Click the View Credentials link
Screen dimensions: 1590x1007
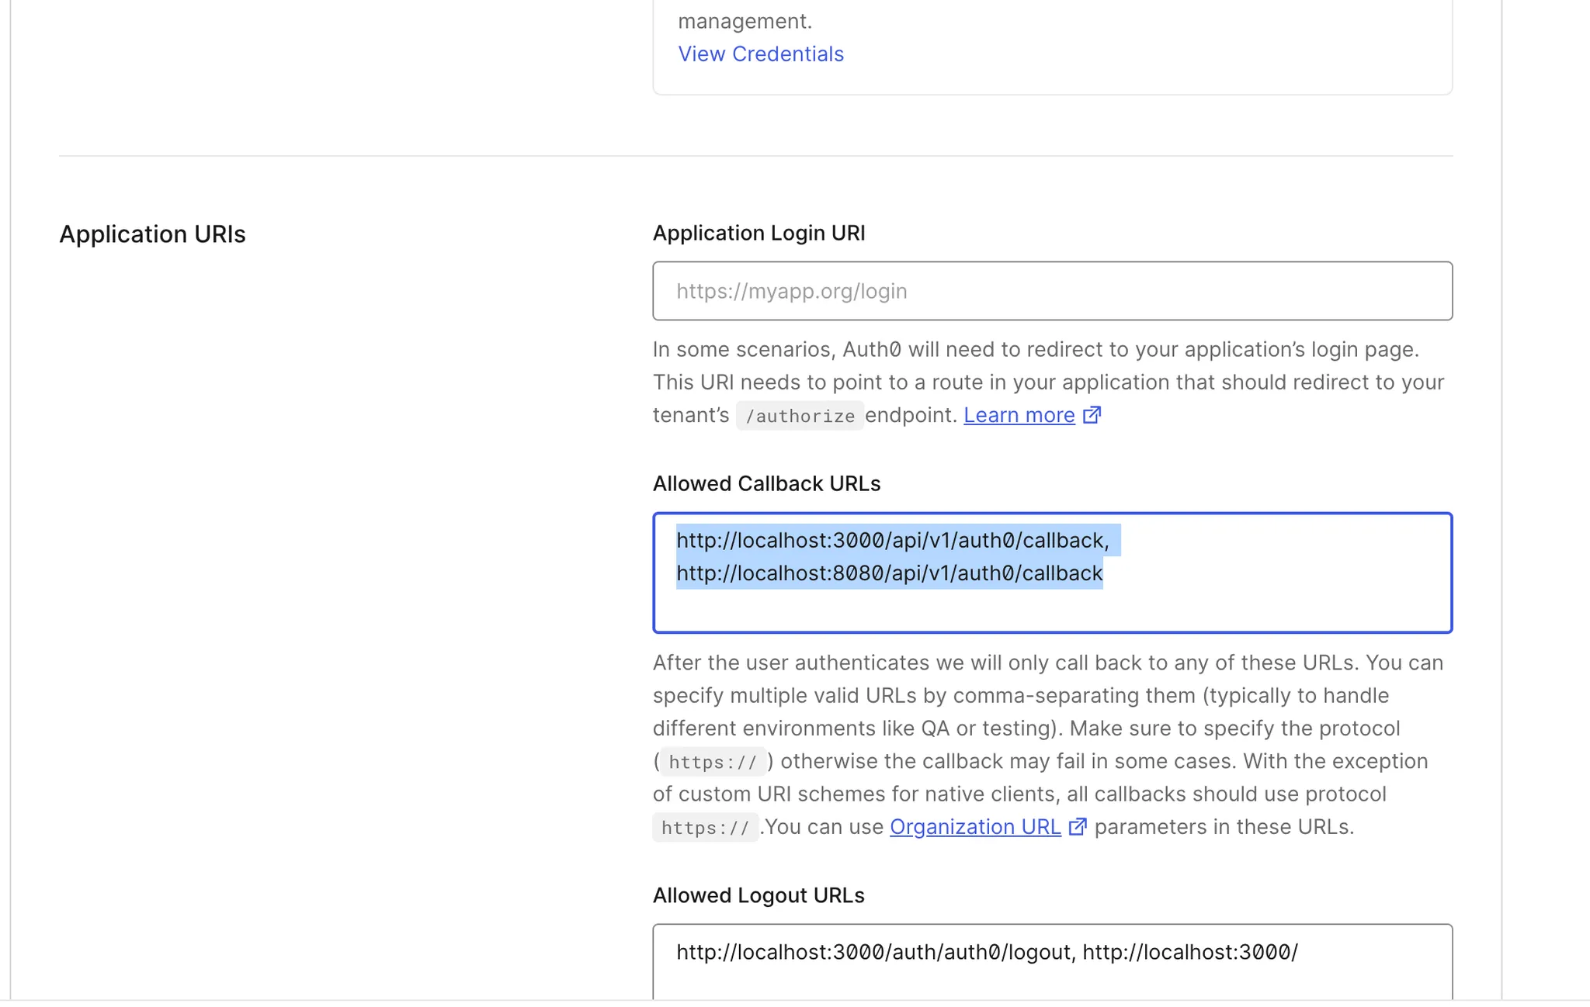760,54
